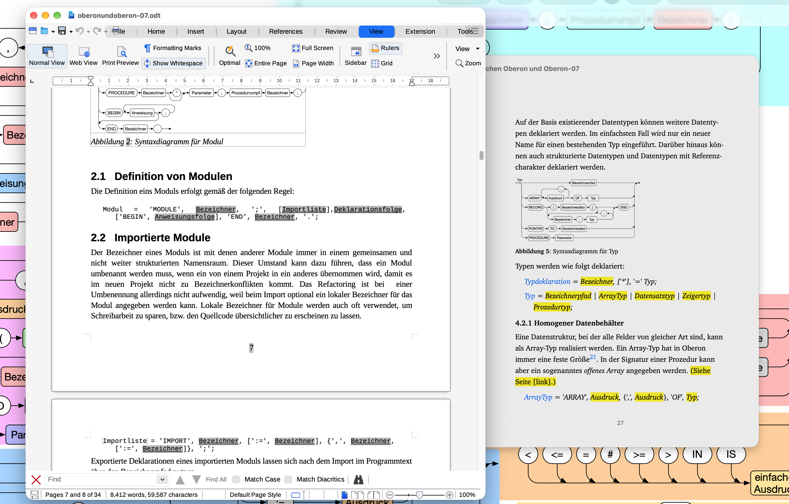The width and height of the screenshot is (789, 504).
Task: Set zoom to 100% via ribbon
Action: pyautogui.click(x=258, y=48)
